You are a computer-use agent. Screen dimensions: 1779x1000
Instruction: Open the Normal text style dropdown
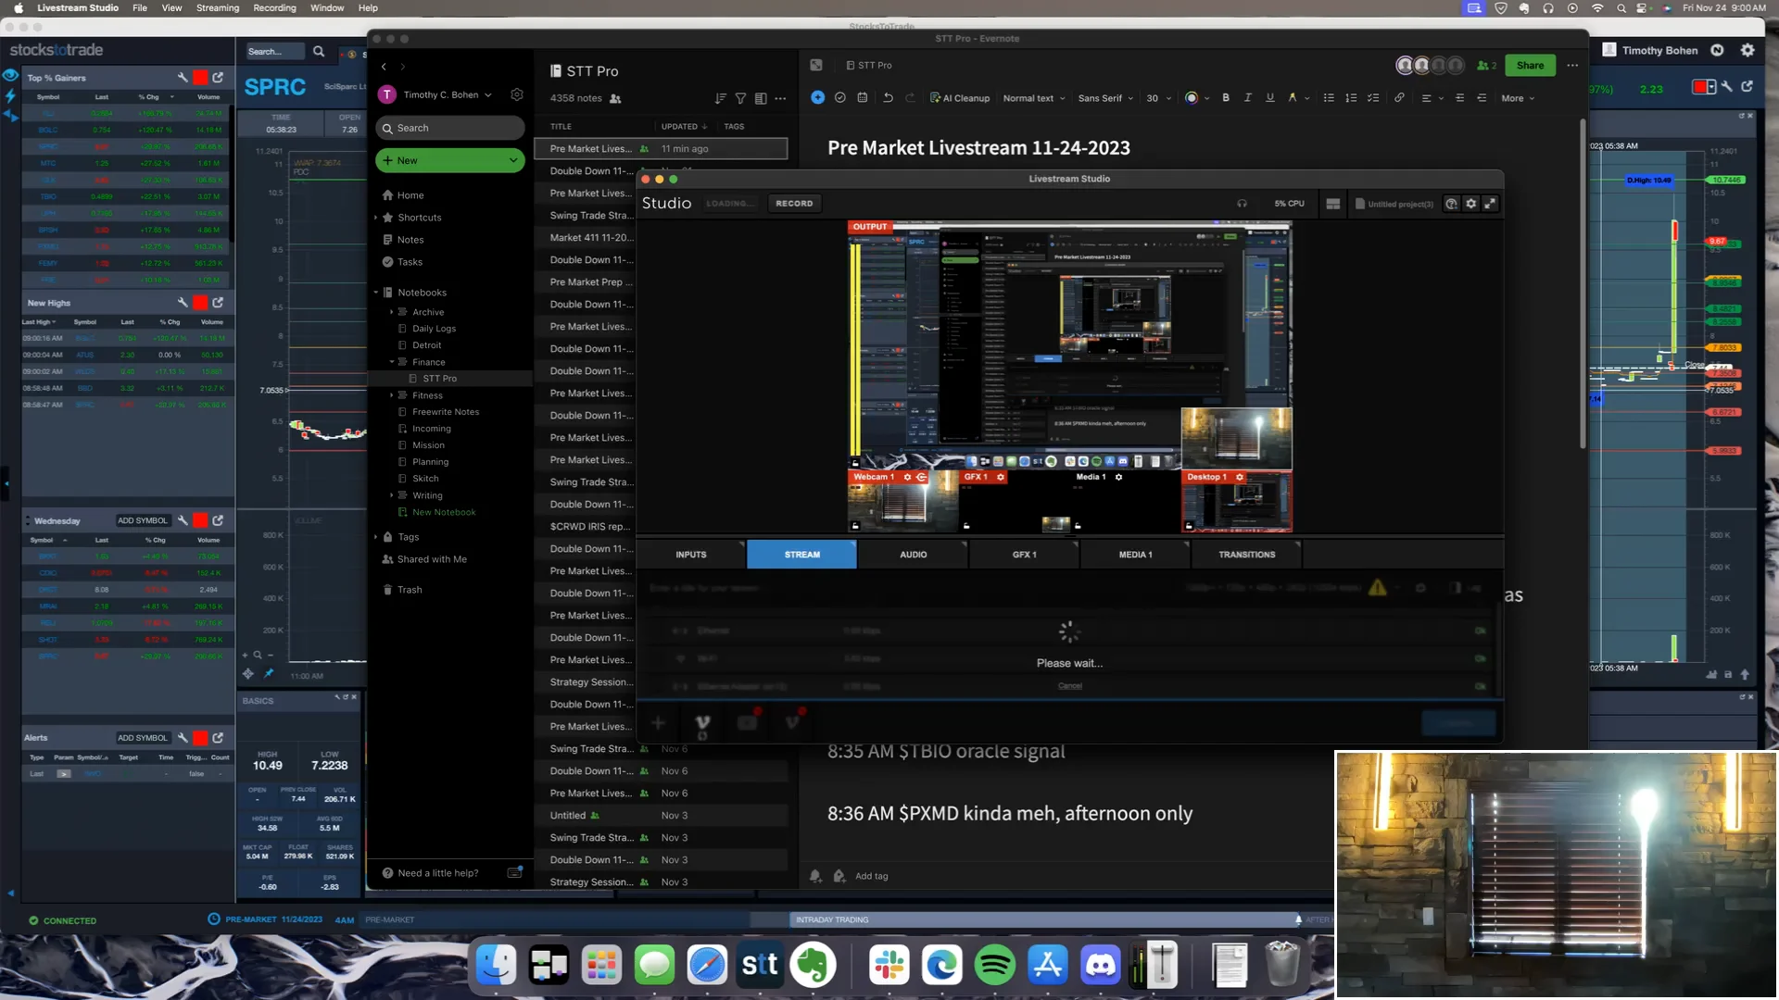[x=1034, y=98]
